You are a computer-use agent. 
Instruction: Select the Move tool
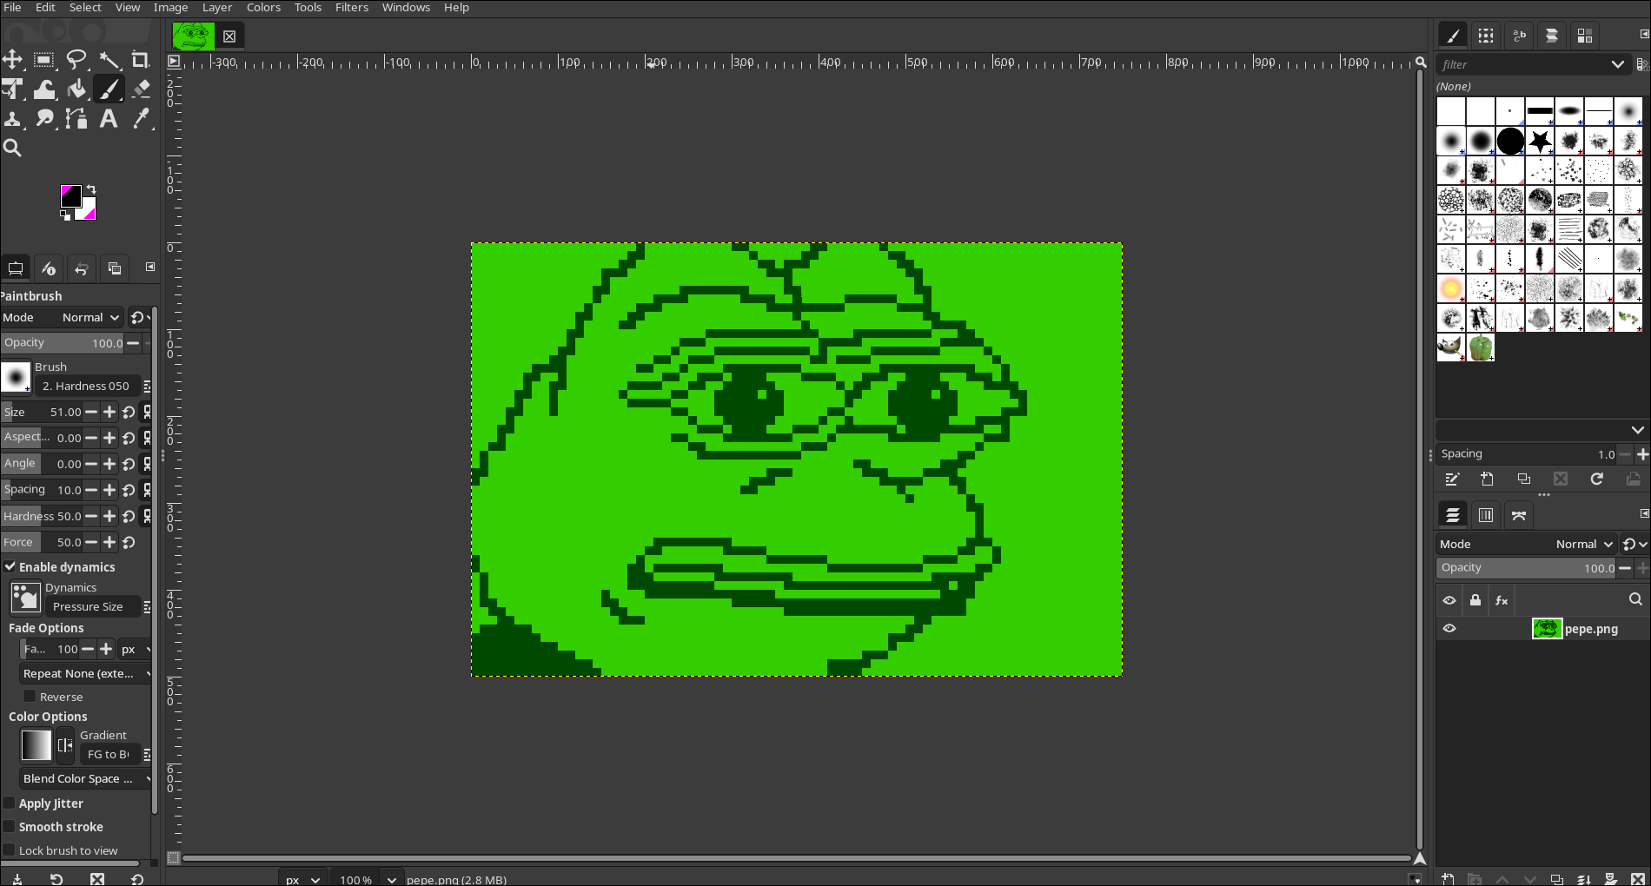tap(12, 60)
